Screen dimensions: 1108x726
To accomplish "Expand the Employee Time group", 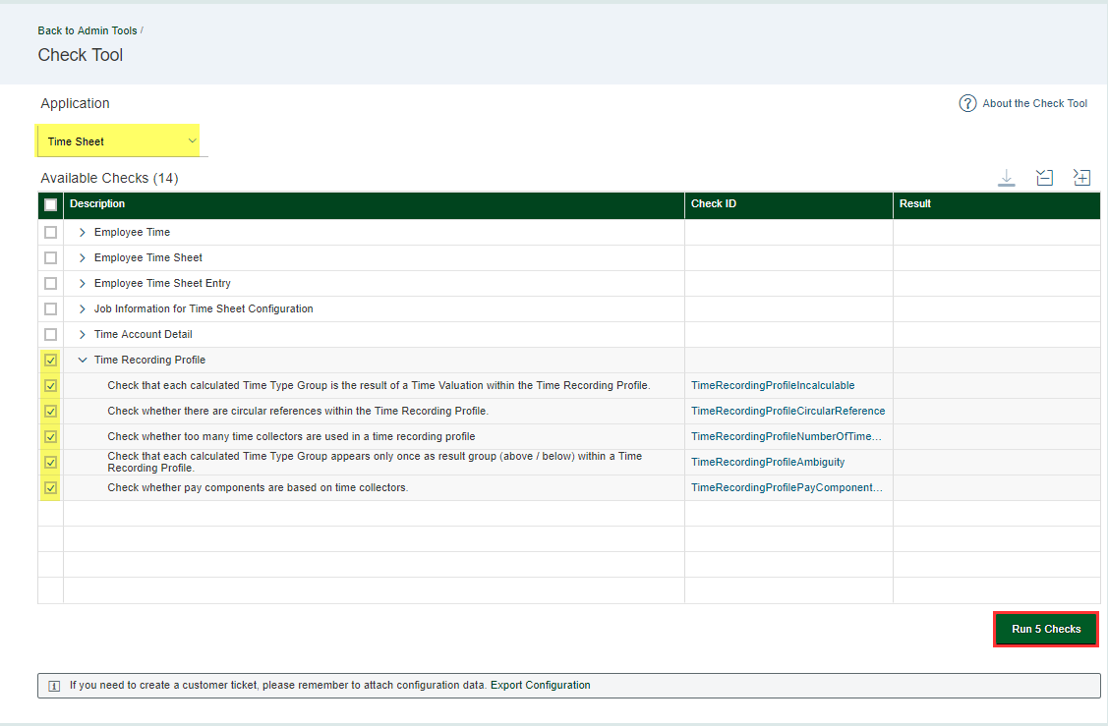I will point(82,233).
